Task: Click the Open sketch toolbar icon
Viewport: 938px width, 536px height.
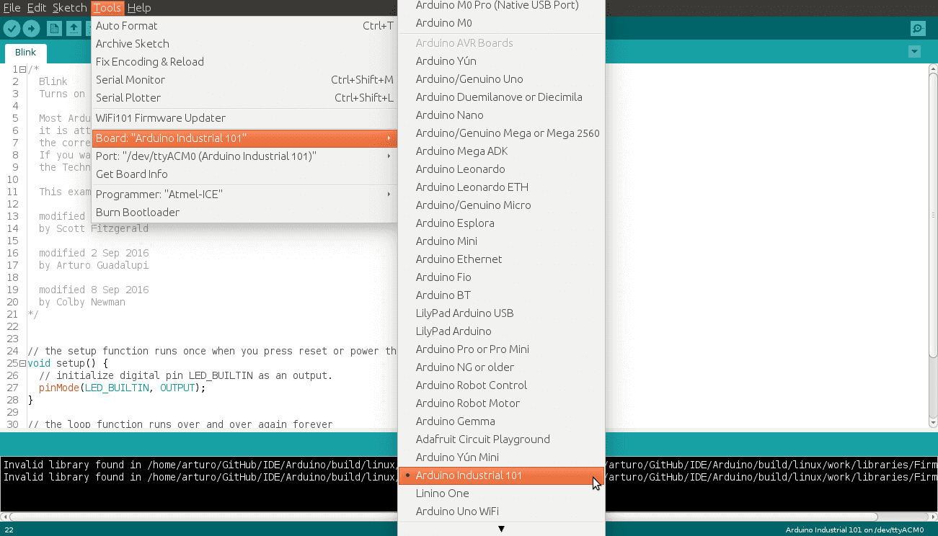Action: click(x=74, y=28)
